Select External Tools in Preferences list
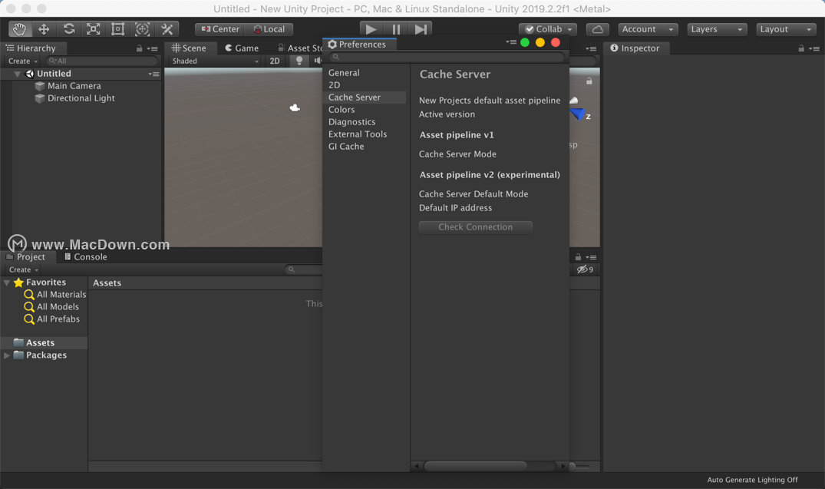 (x=358, y=134)
